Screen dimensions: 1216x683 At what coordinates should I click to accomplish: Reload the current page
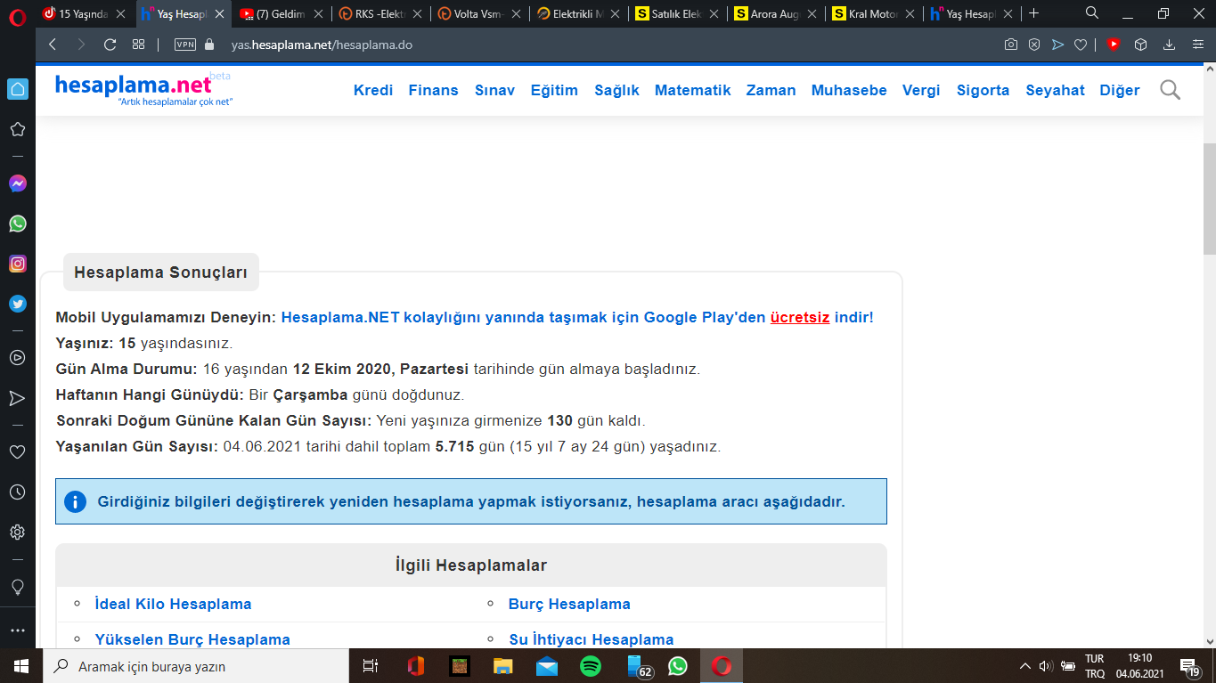tap(110, 45)
